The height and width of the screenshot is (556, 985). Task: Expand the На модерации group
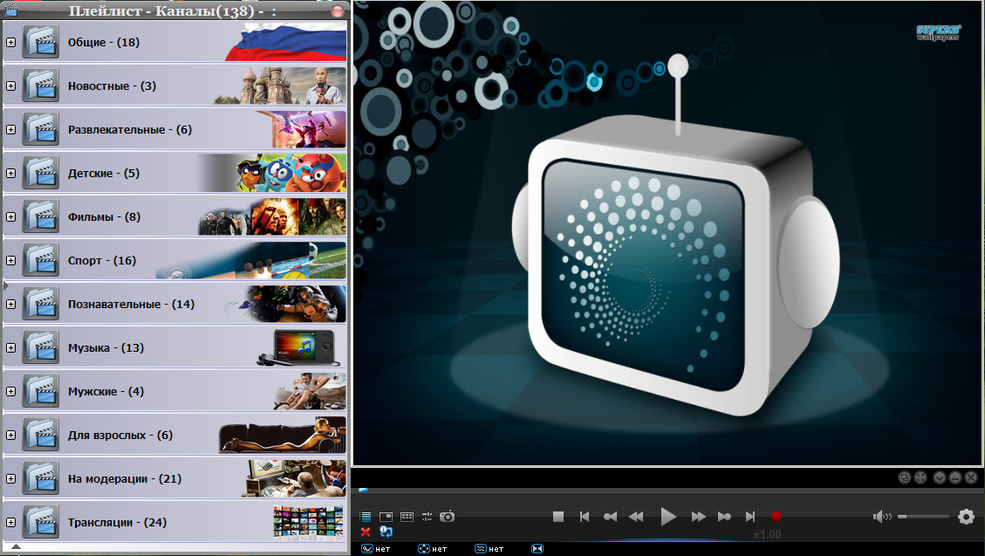pos(10,478)
